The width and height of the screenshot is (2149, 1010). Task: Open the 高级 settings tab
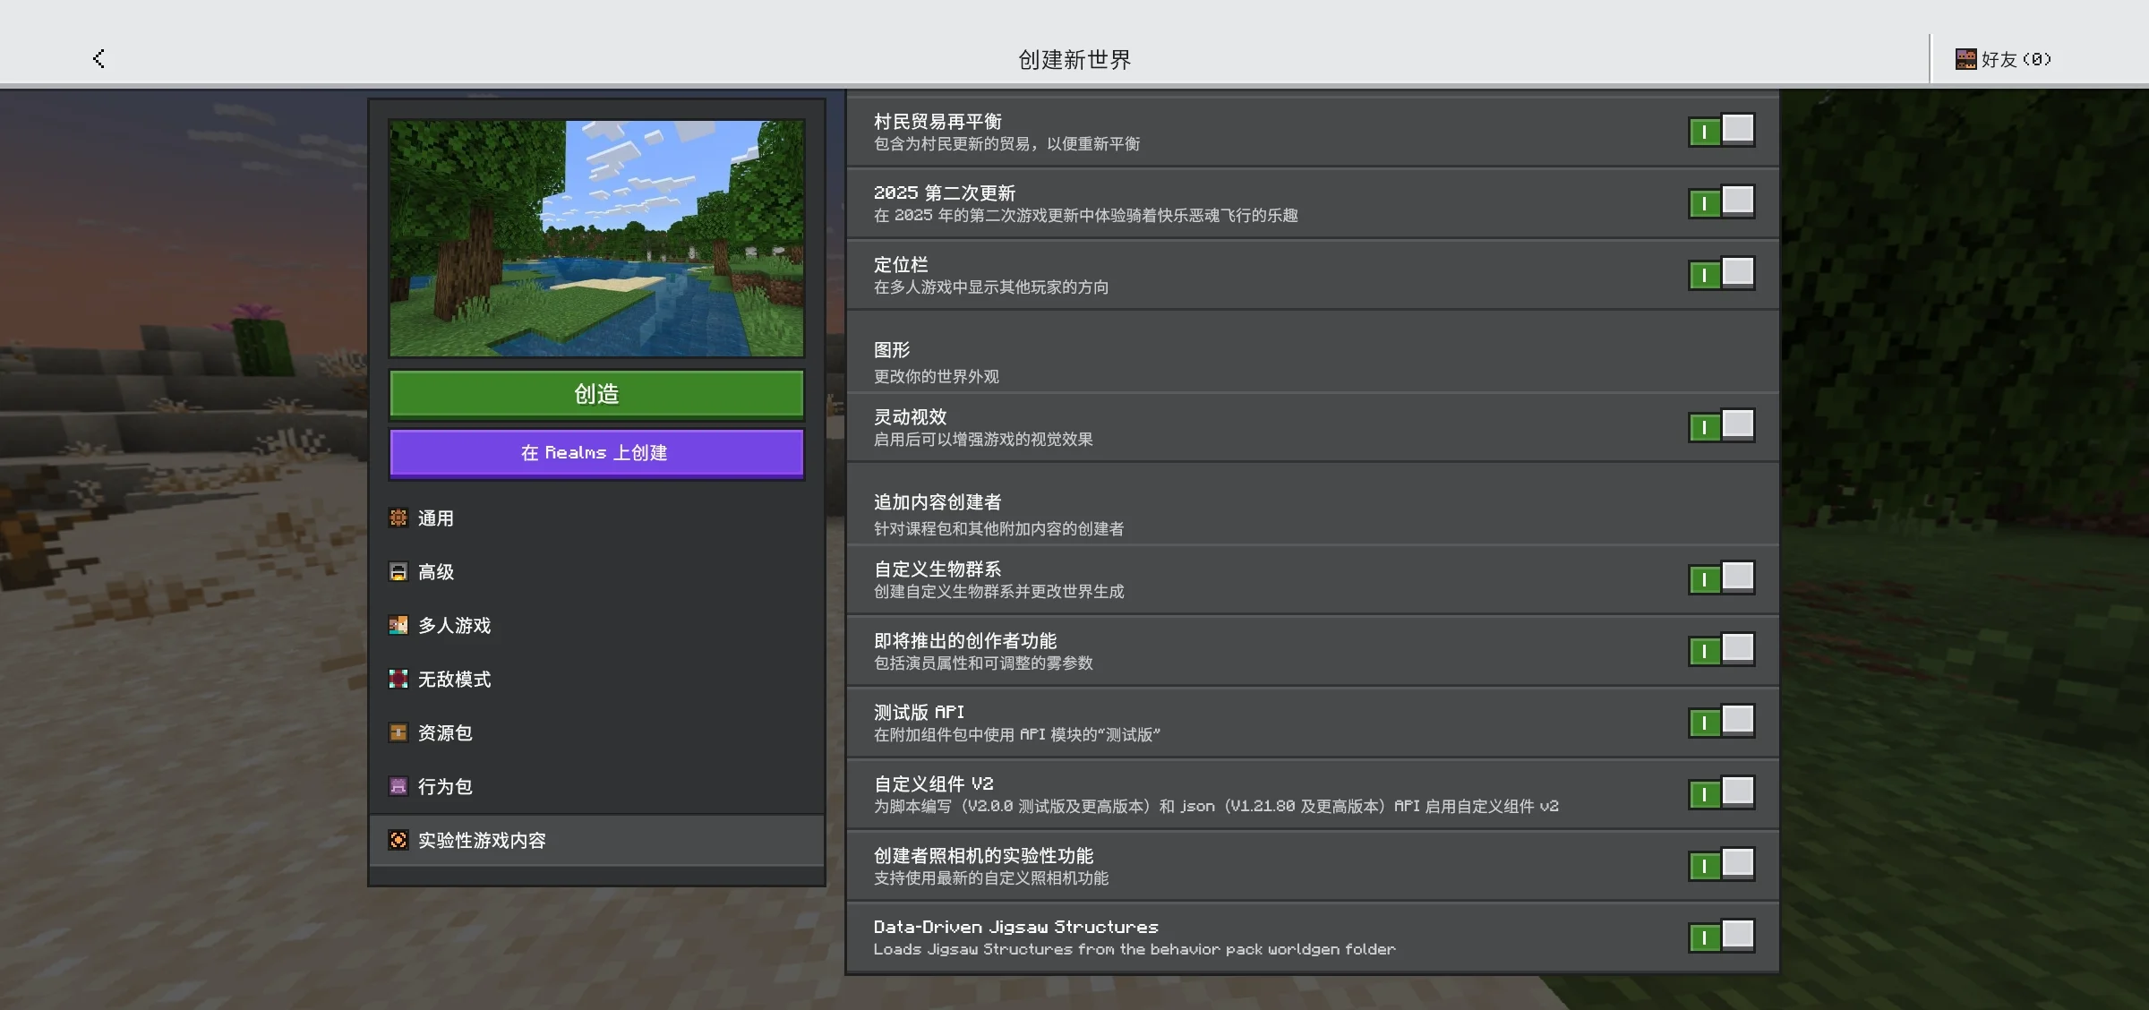coord(596,572)
